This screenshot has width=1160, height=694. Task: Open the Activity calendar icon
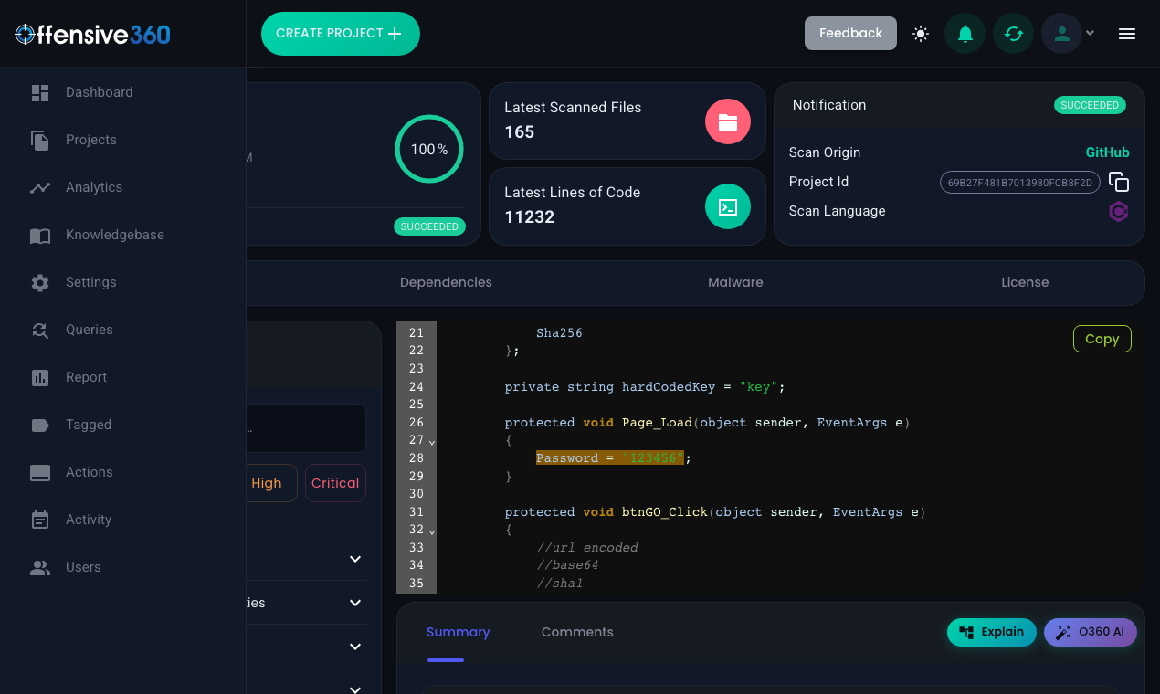click(40, 520)
